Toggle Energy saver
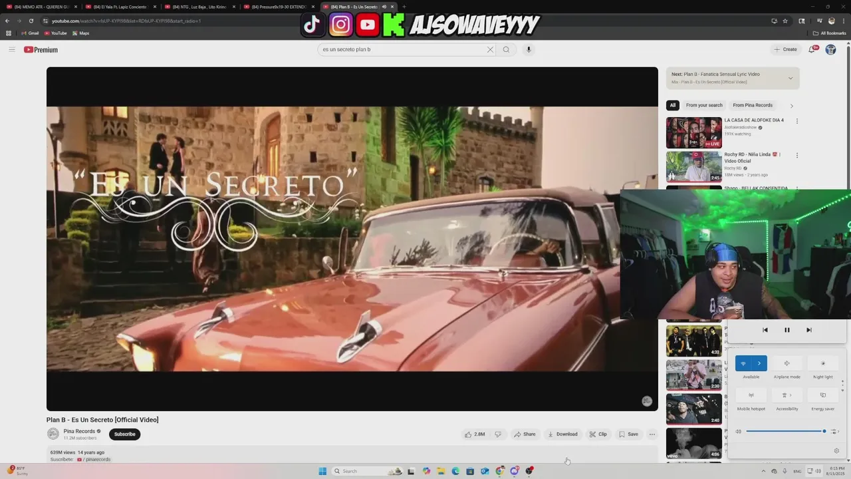 point(823,395)
